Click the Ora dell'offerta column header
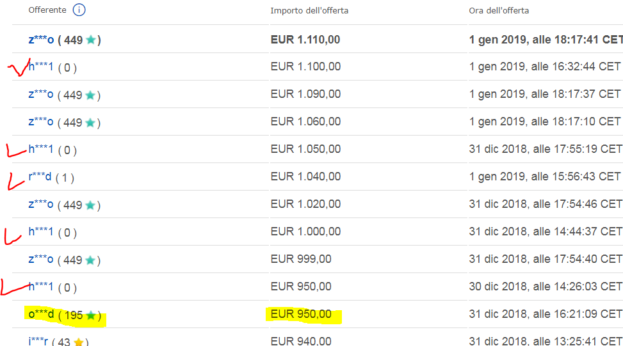The height and width of the screenshot is (346, 623). click(499, 11)
